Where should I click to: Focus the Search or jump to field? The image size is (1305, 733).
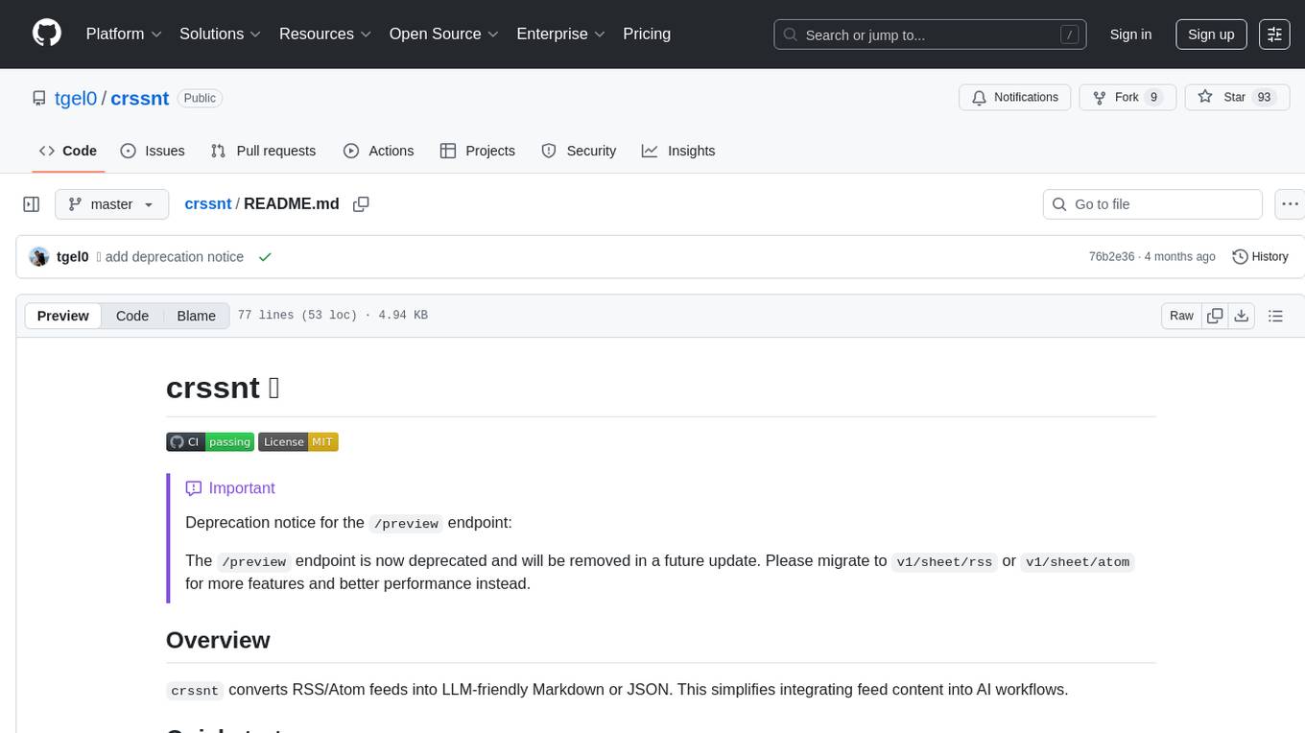930,35
